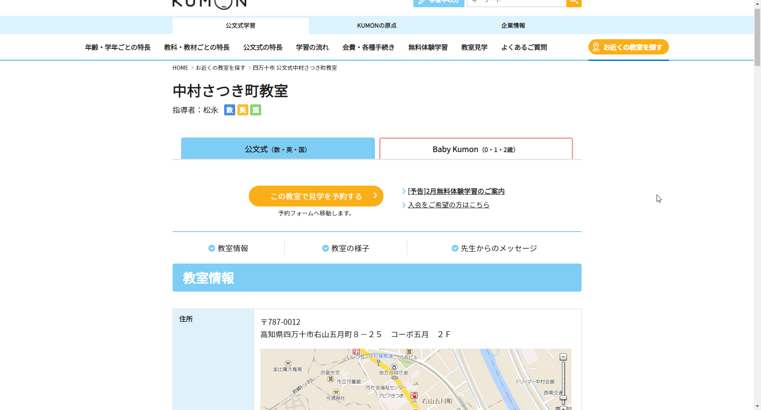Click the blue 数 subject badge
761x410 pixels.
230,110
